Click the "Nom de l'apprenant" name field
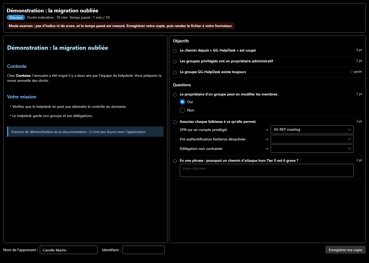 pyautogui.click(x=69, y=250)
